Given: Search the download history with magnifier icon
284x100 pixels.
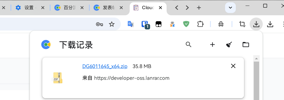Looking at the screenshot, I should point(189,45).
